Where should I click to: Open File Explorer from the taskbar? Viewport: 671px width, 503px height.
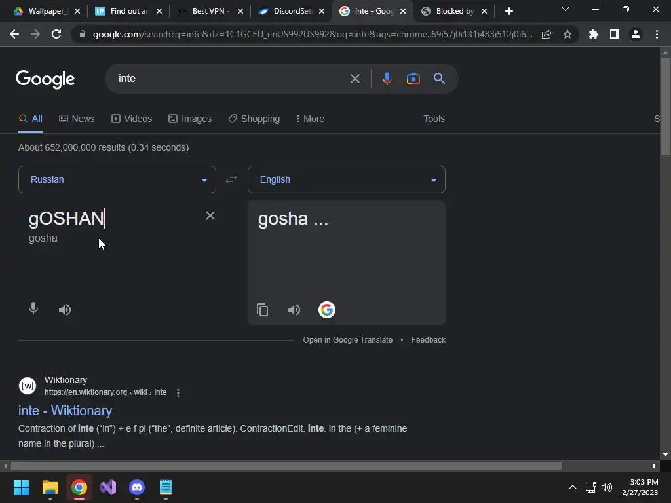point(50,487)
